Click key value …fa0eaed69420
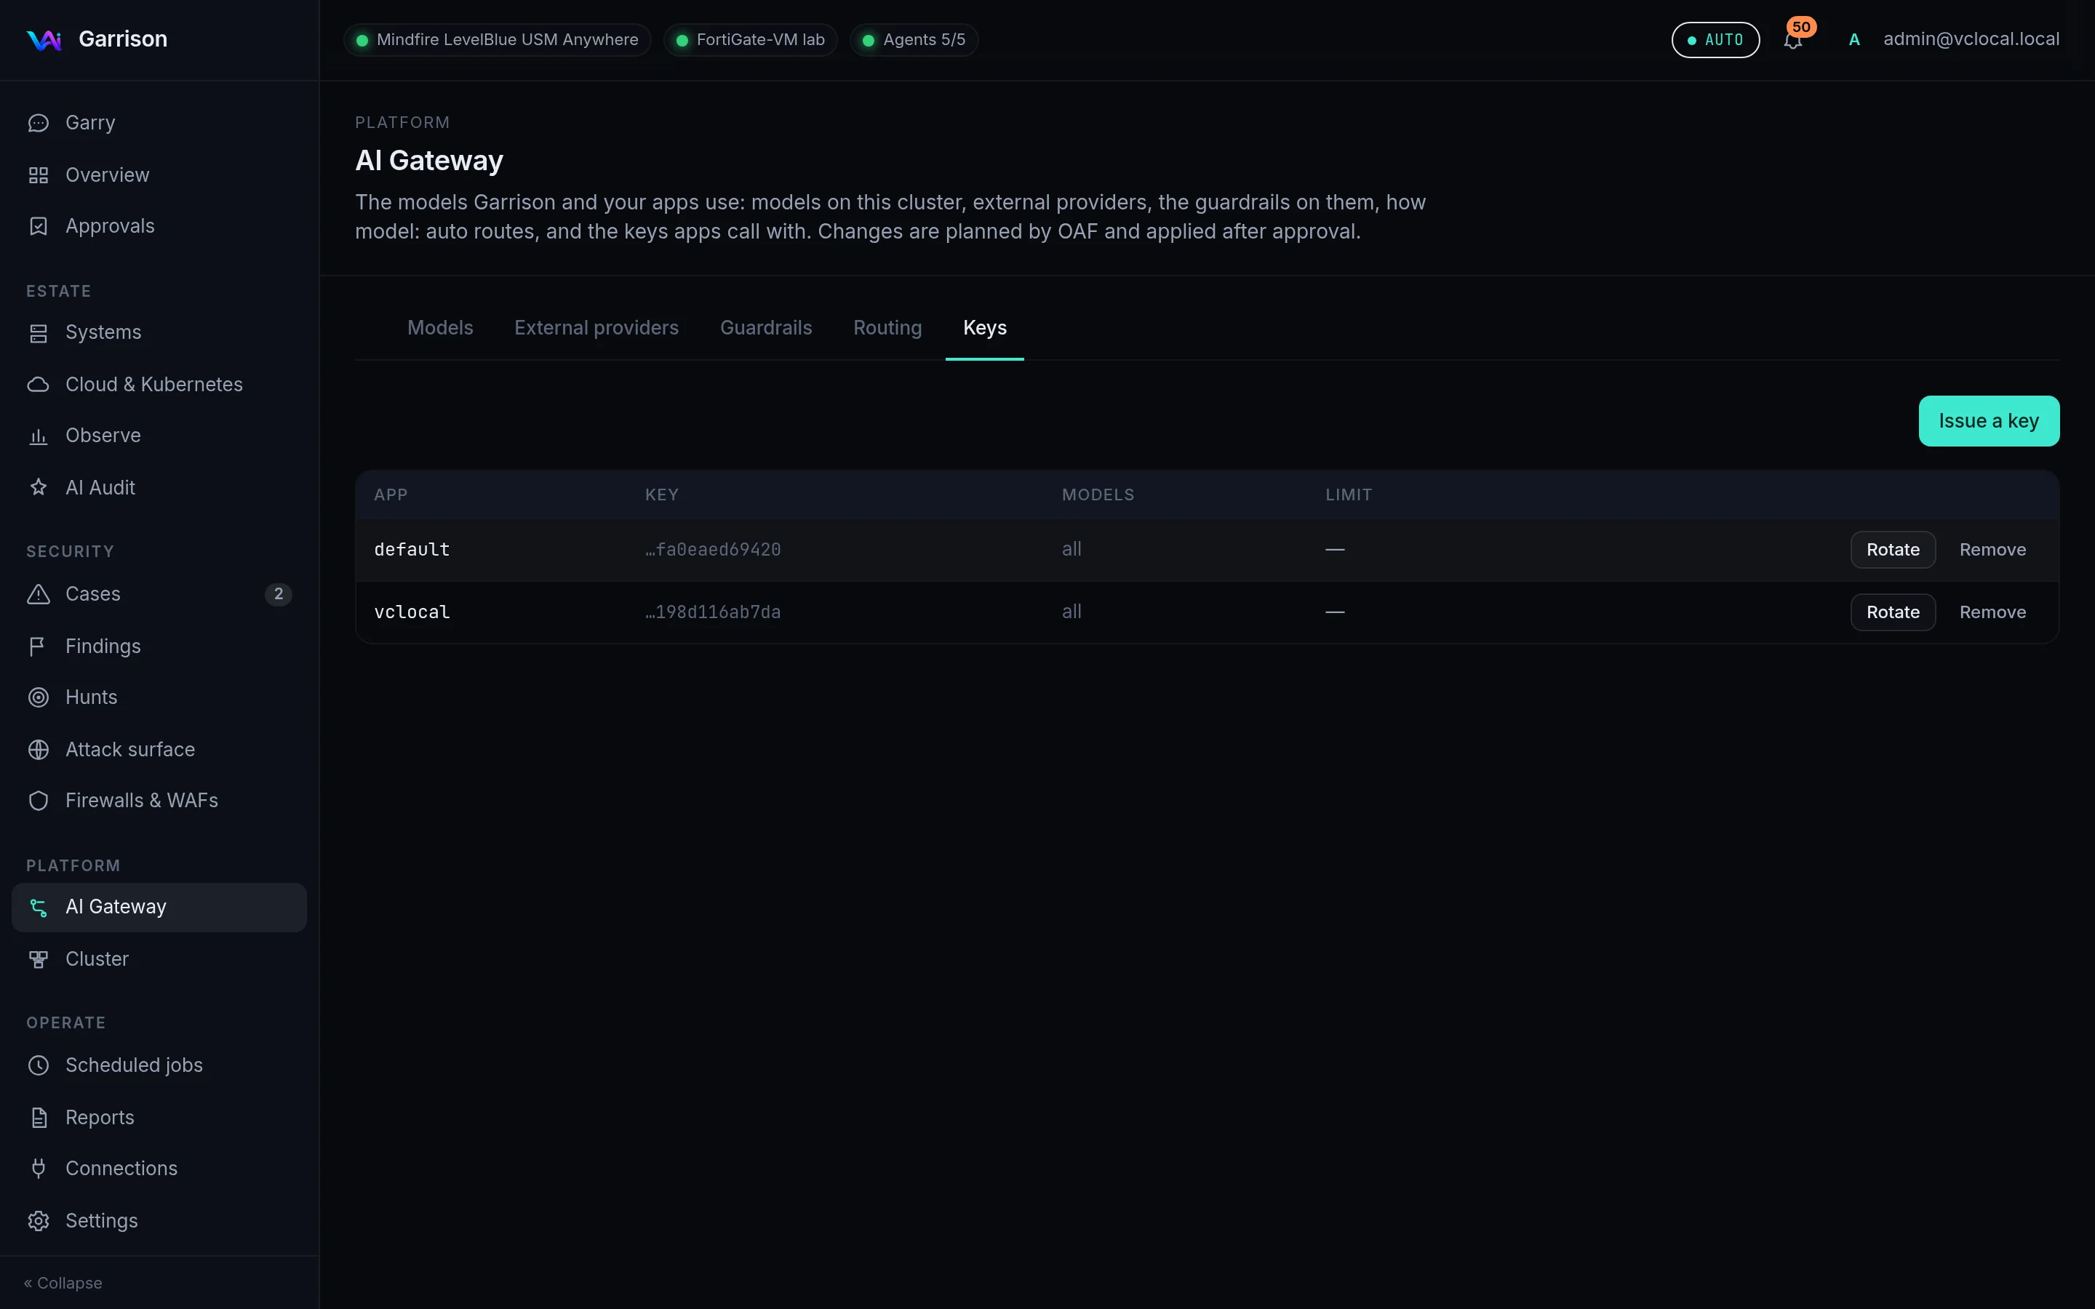The width and height of the screenshot is (2095, 1309). click(712, 550)
